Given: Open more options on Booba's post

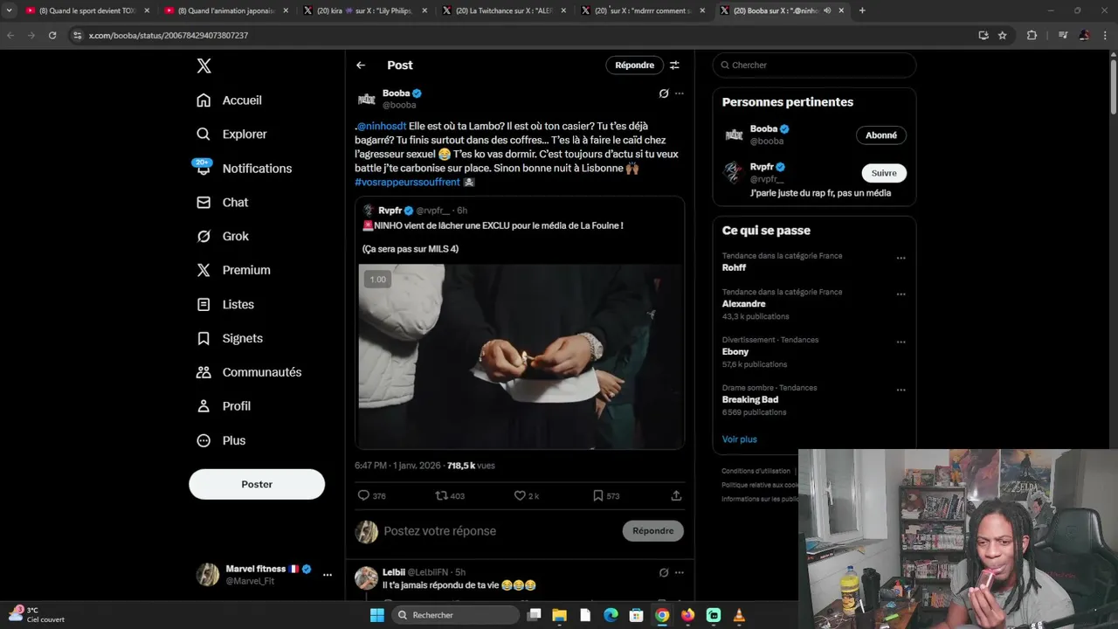Looking at the screenshot, I should [x=680, y=93].
